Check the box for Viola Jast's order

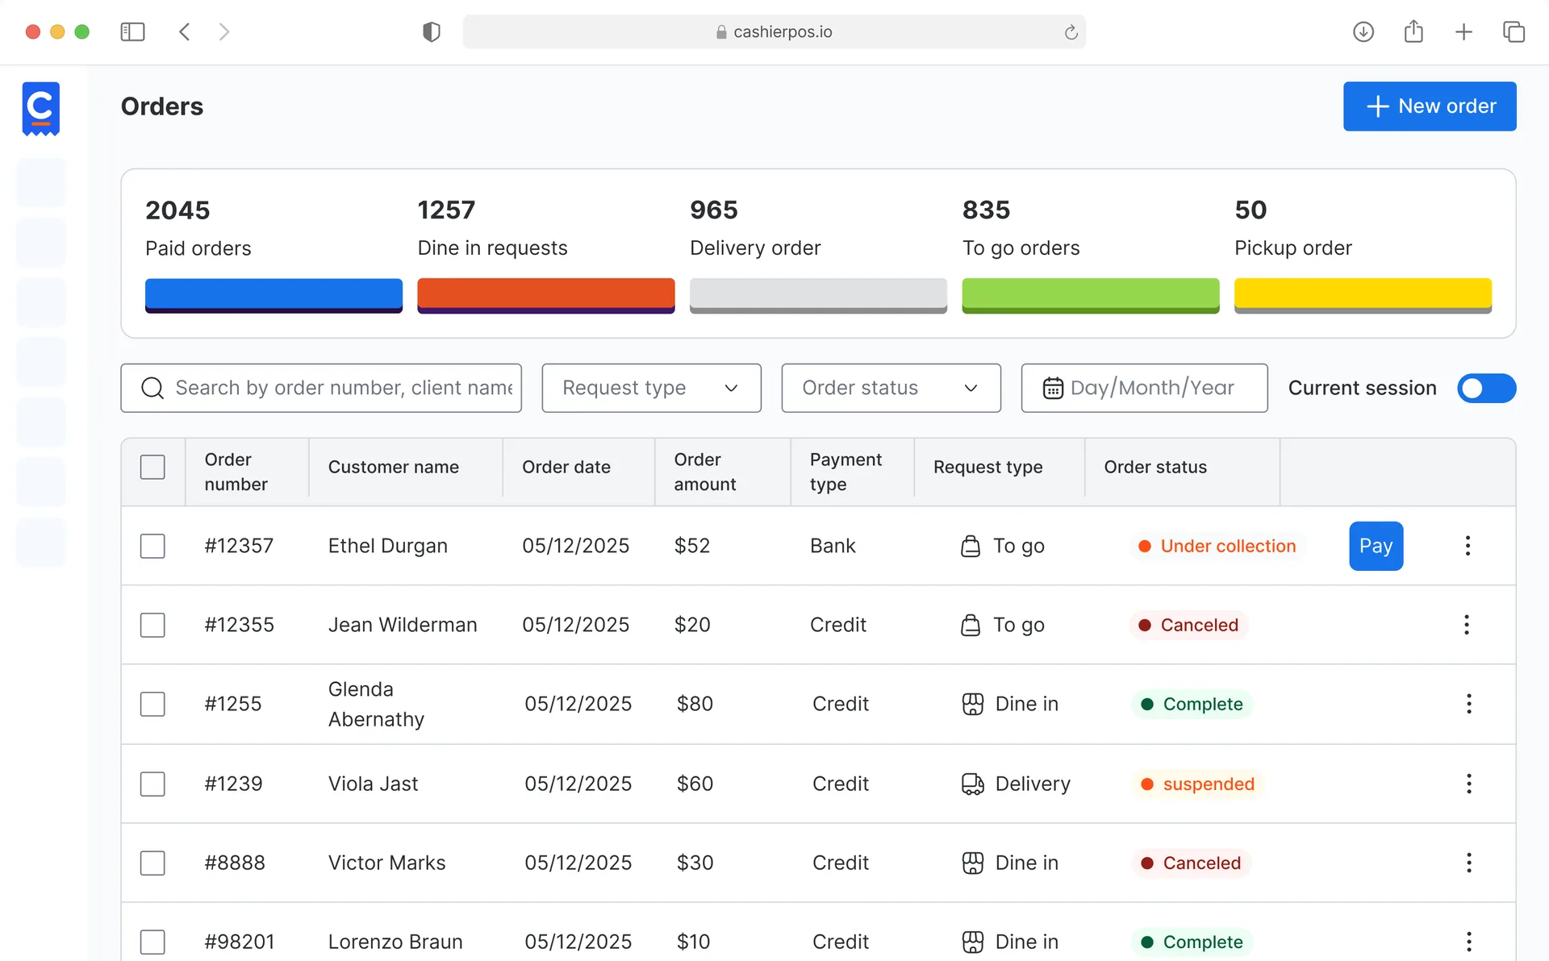[x=152, y=784]
